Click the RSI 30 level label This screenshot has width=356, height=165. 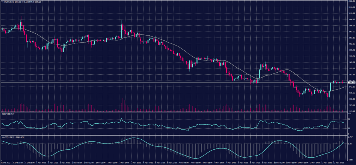click(x=349, y=128)
